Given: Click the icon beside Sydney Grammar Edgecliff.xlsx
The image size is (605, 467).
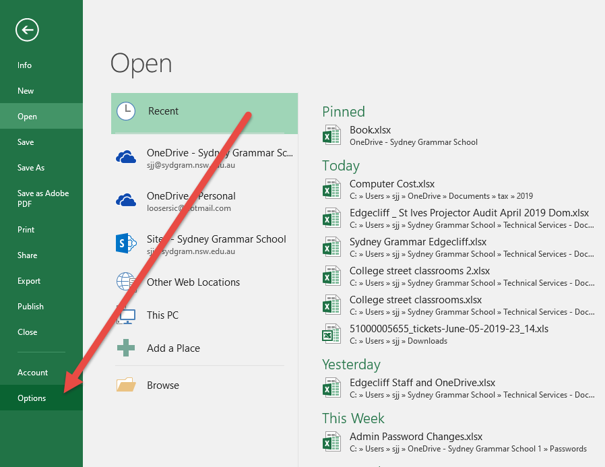Looking at the screenshot, I should point(331,247).
